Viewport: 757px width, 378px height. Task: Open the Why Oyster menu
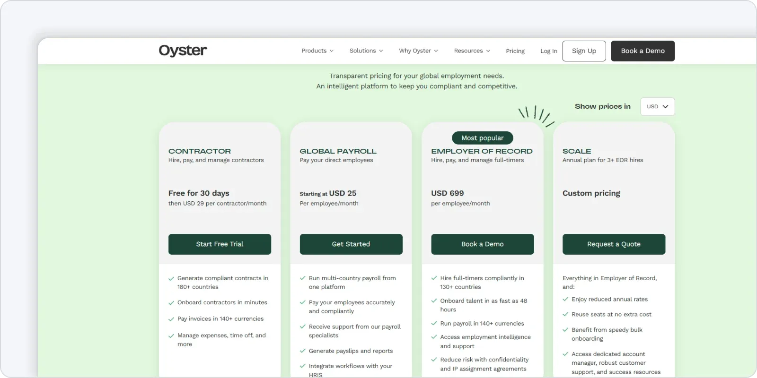[418, 51]
